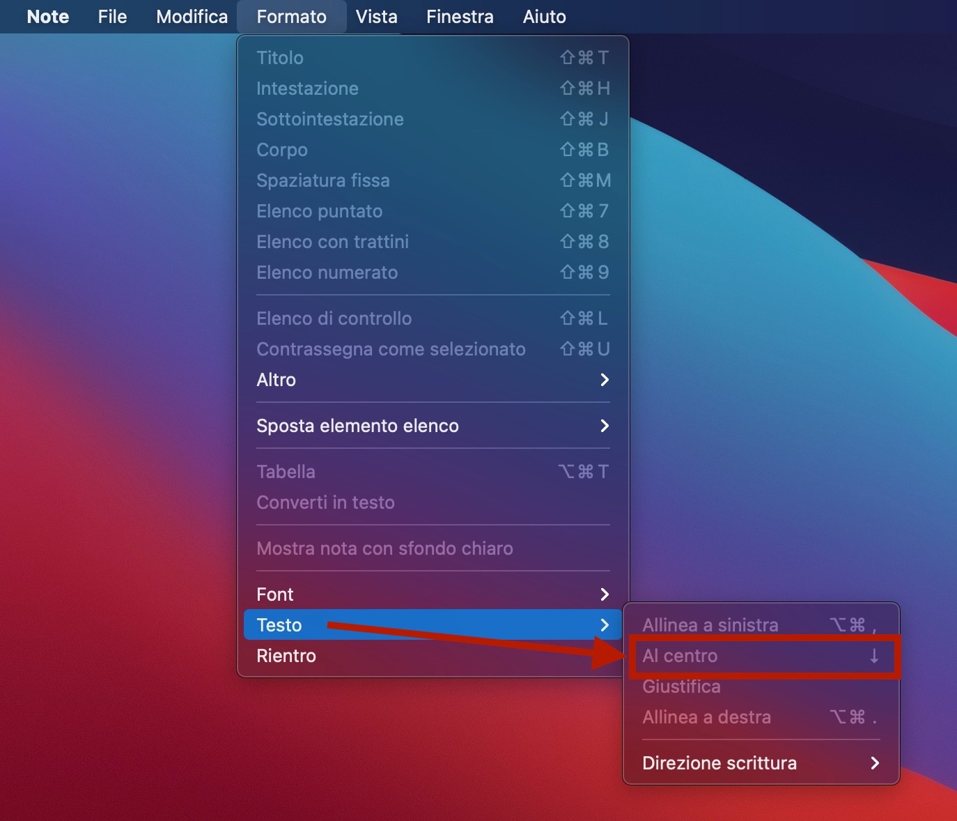Viewport: 957px width, 821px height.
Task: Open the Modifica menu
Action: [x=192, y=17]
